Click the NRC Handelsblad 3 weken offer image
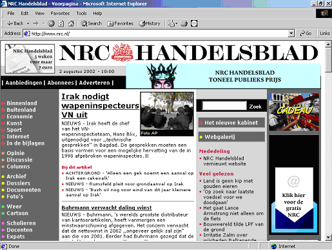Viewport: 332px width, 250px height. (x=30, y=59)
